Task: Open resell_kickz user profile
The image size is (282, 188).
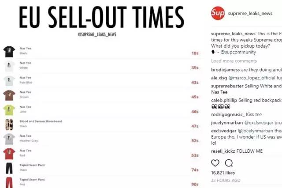Action: point(223,151)
